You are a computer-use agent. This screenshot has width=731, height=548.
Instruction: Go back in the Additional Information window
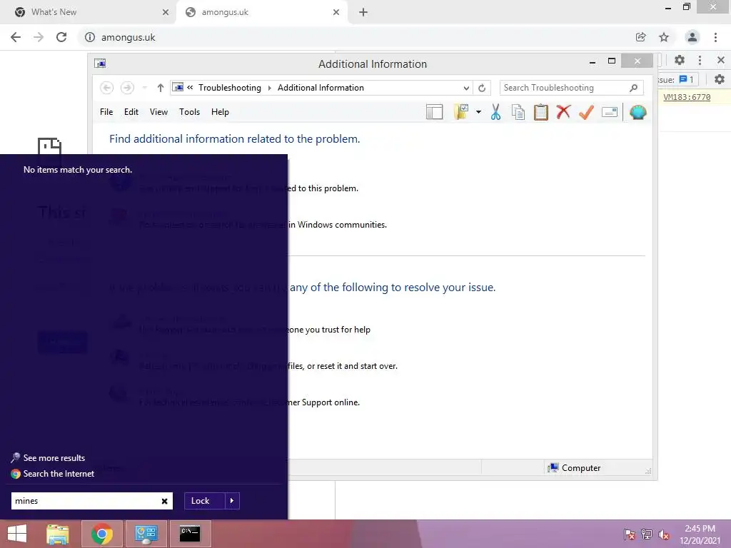[107, 88]
